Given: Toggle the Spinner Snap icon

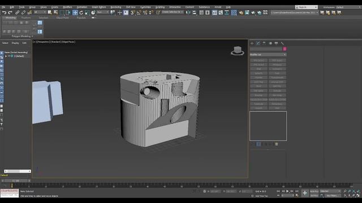Looking at the screenshot, I should tap(151, 12).
